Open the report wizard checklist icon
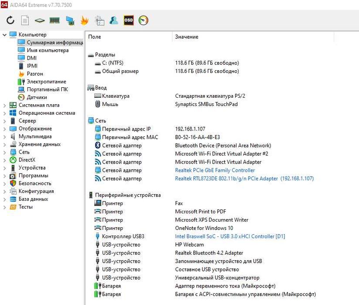Viewport: 359px width, 305px height. point(99,21)
